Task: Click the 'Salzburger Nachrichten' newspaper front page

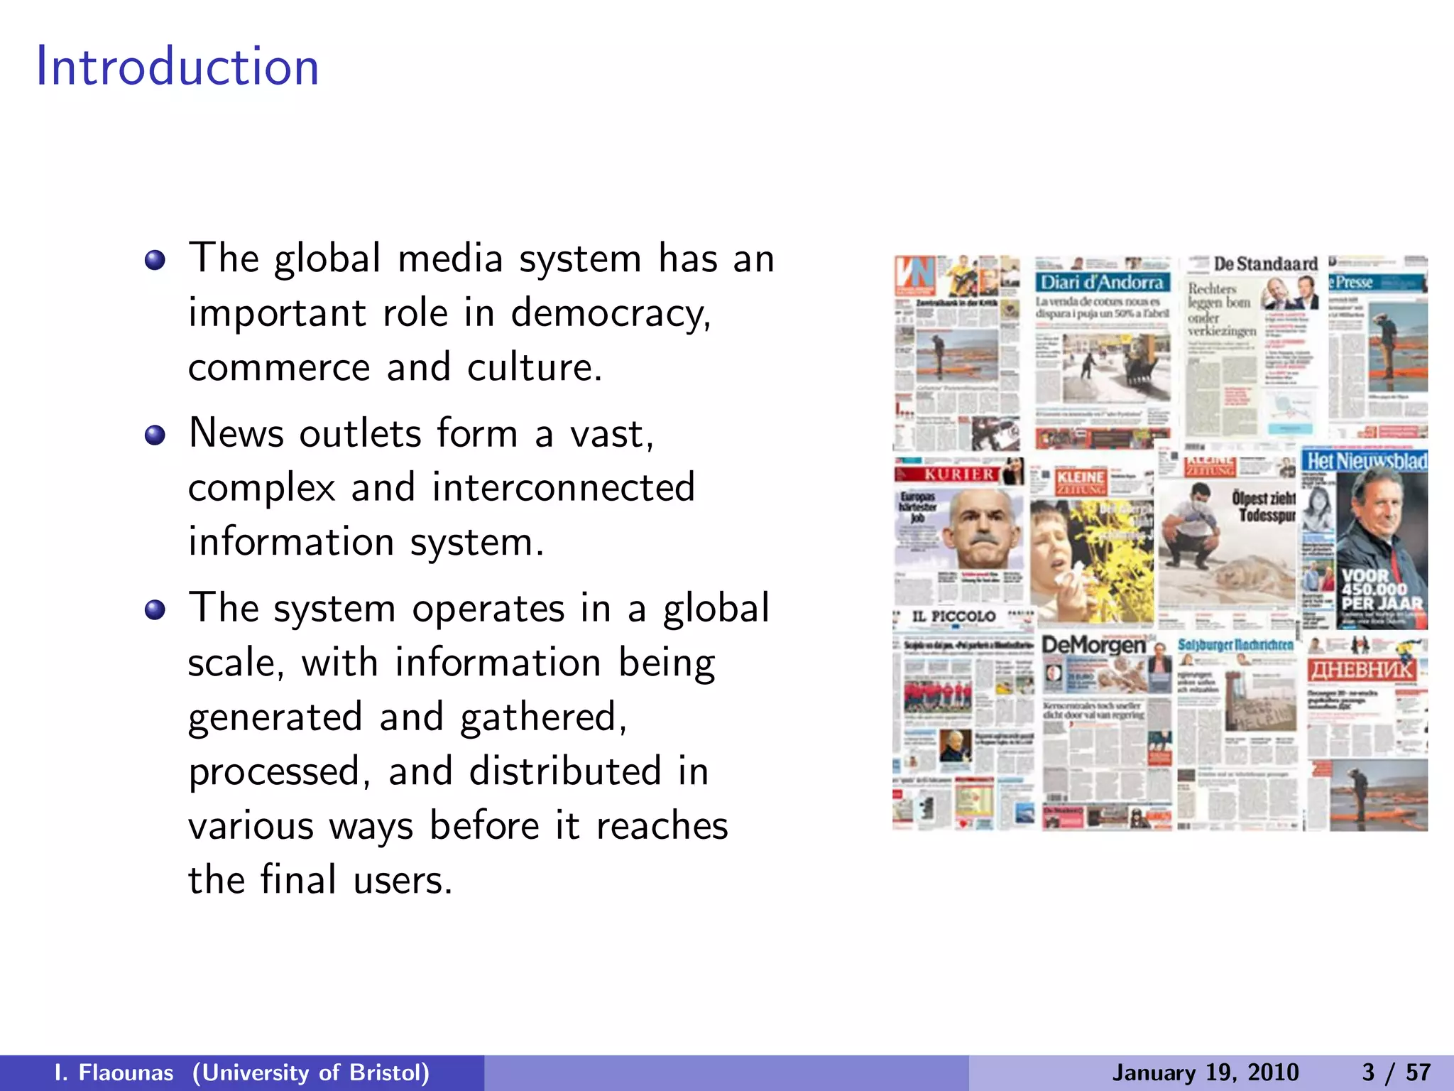Action: [1237, 733]
